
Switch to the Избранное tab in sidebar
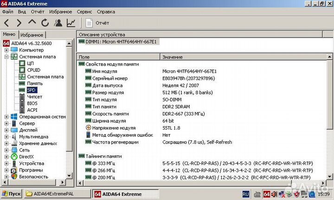click(32, 35)
